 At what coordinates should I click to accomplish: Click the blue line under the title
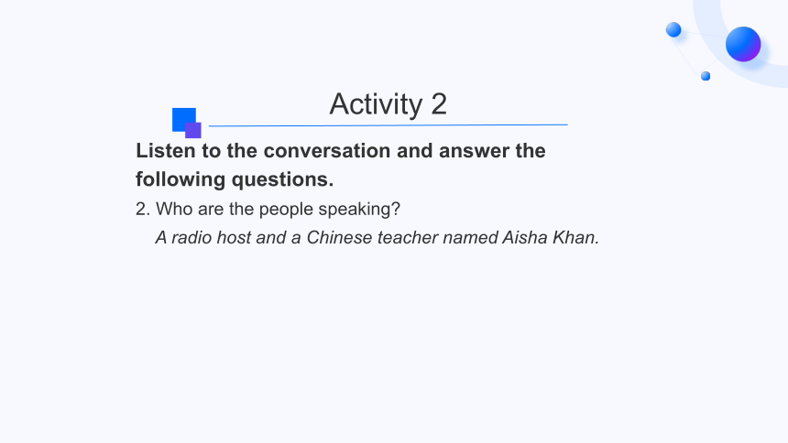point(388,125)
